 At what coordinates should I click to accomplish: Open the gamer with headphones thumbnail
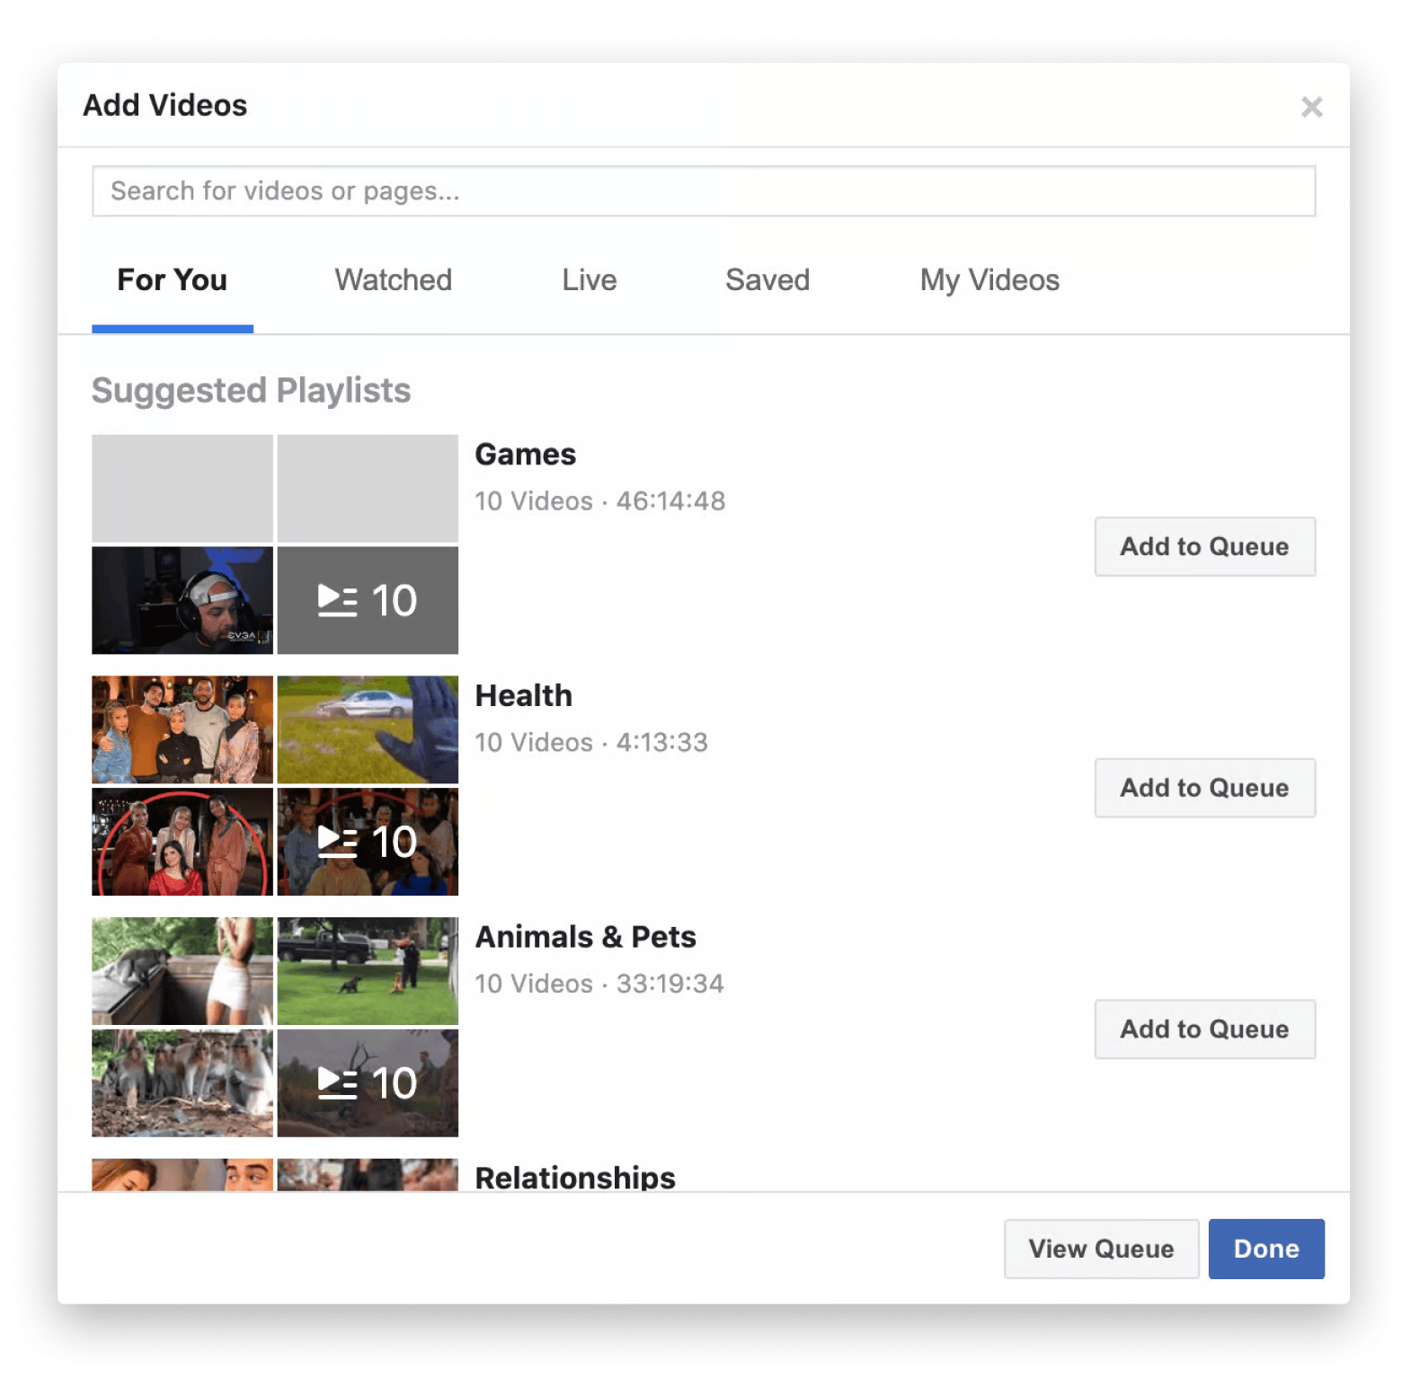coord(182,600)
